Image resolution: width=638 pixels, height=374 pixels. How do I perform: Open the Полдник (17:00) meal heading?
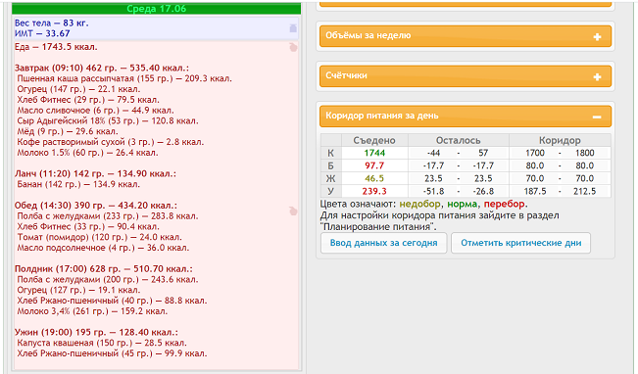click(103, 268)
